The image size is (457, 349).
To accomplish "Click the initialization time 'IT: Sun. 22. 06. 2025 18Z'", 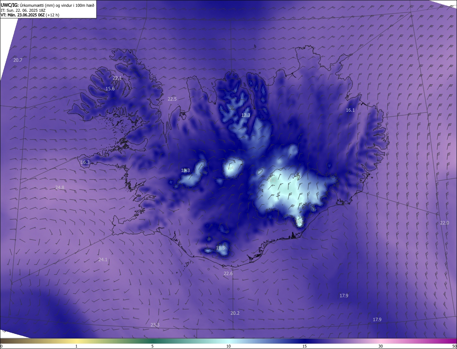I will coord(23,10).
